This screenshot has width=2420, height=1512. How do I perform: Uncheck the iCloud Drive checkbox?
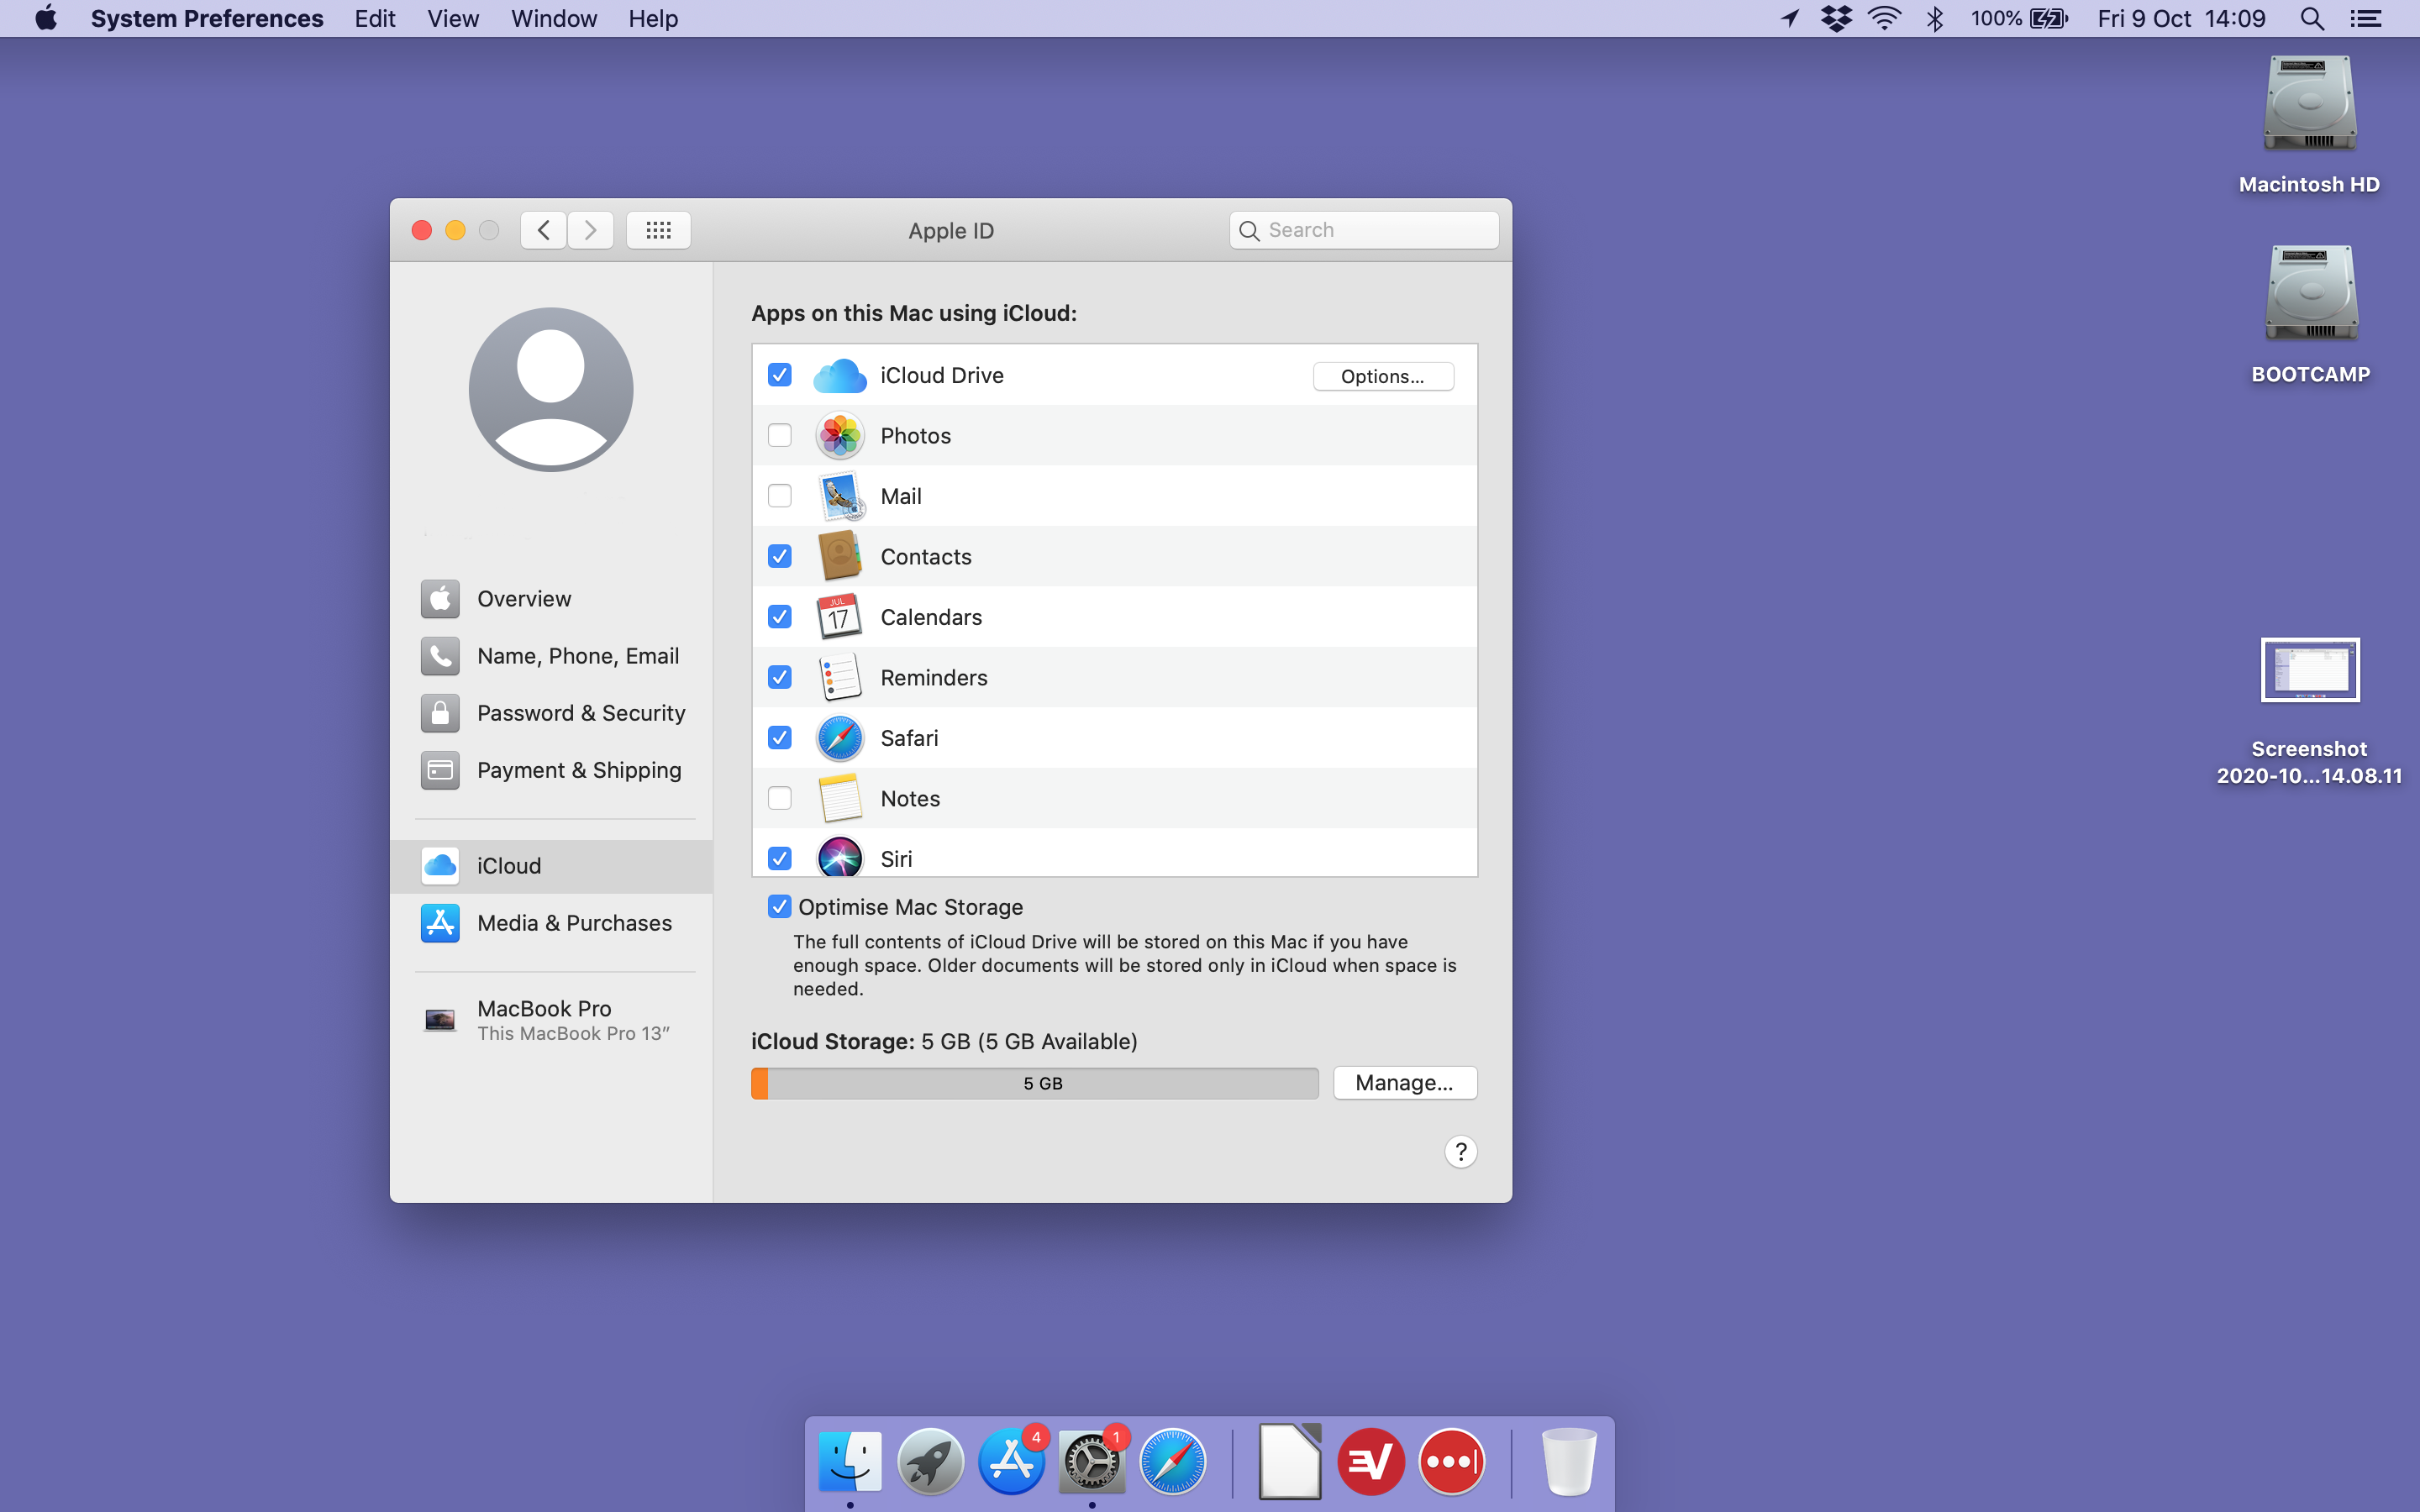780,375
